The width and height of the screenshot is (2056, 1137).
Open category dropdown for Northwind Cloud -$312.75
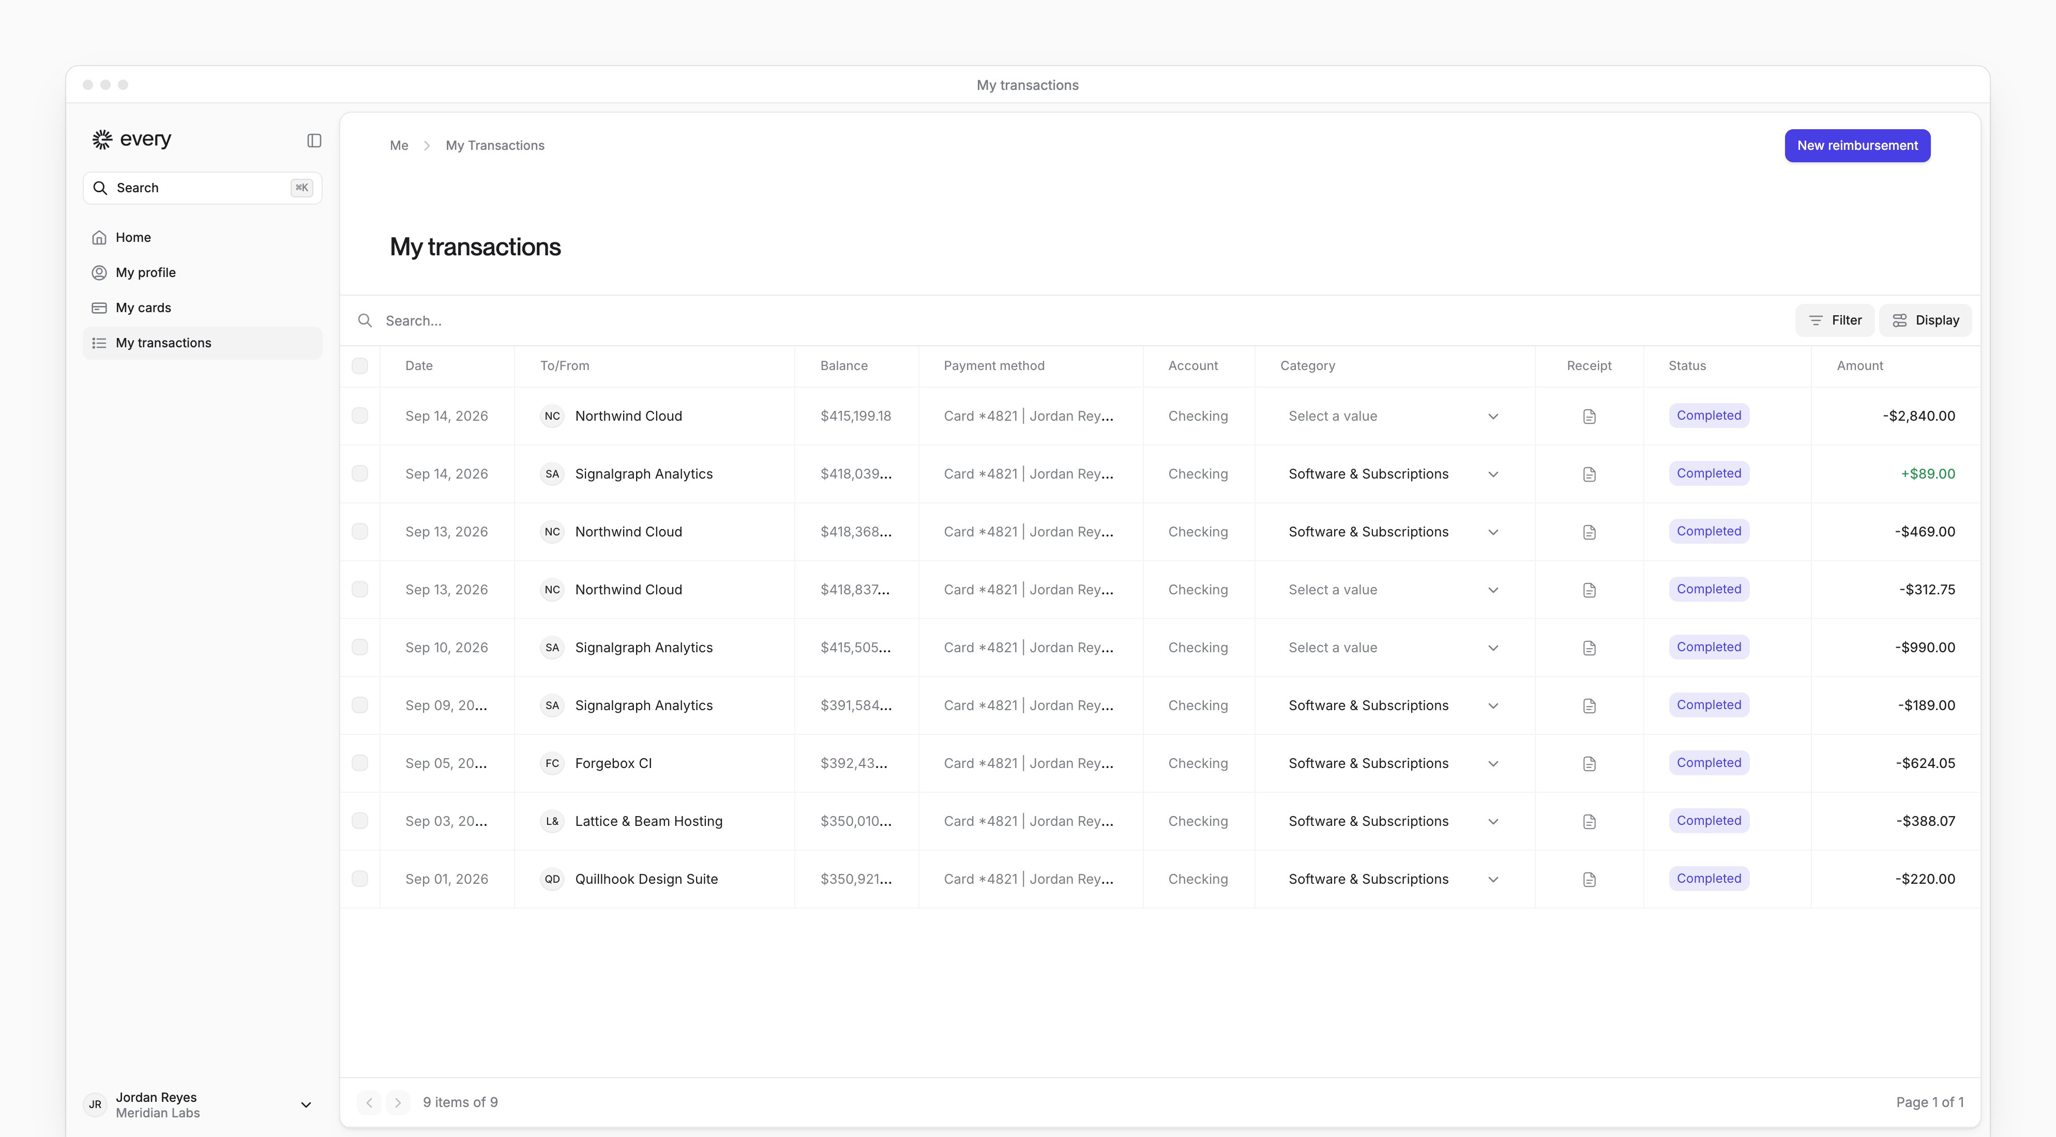coord(1394,590)
